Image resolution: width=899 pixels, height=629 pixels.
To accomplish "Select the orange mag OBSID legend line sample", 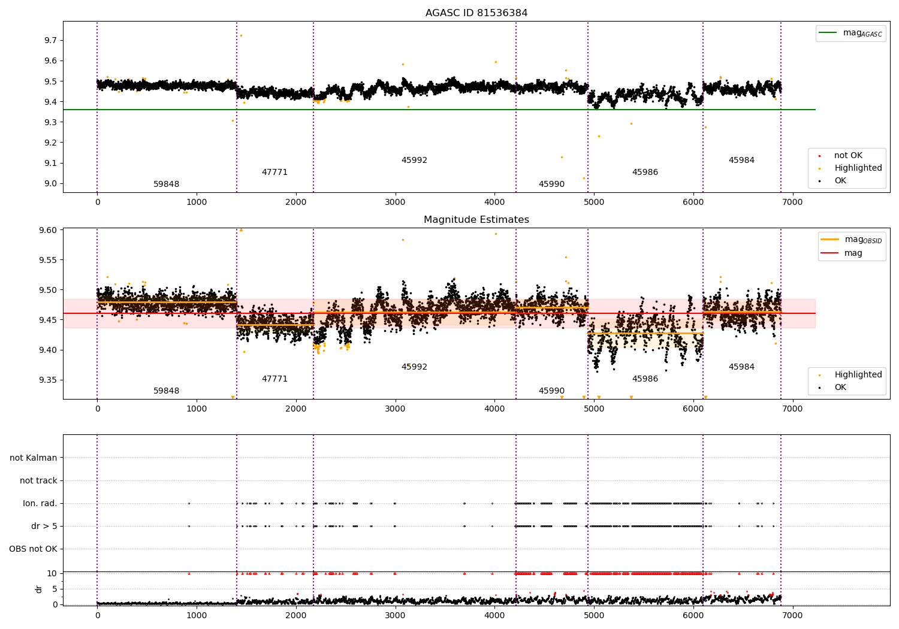I will pyautogui.click(x=830, y=240).
